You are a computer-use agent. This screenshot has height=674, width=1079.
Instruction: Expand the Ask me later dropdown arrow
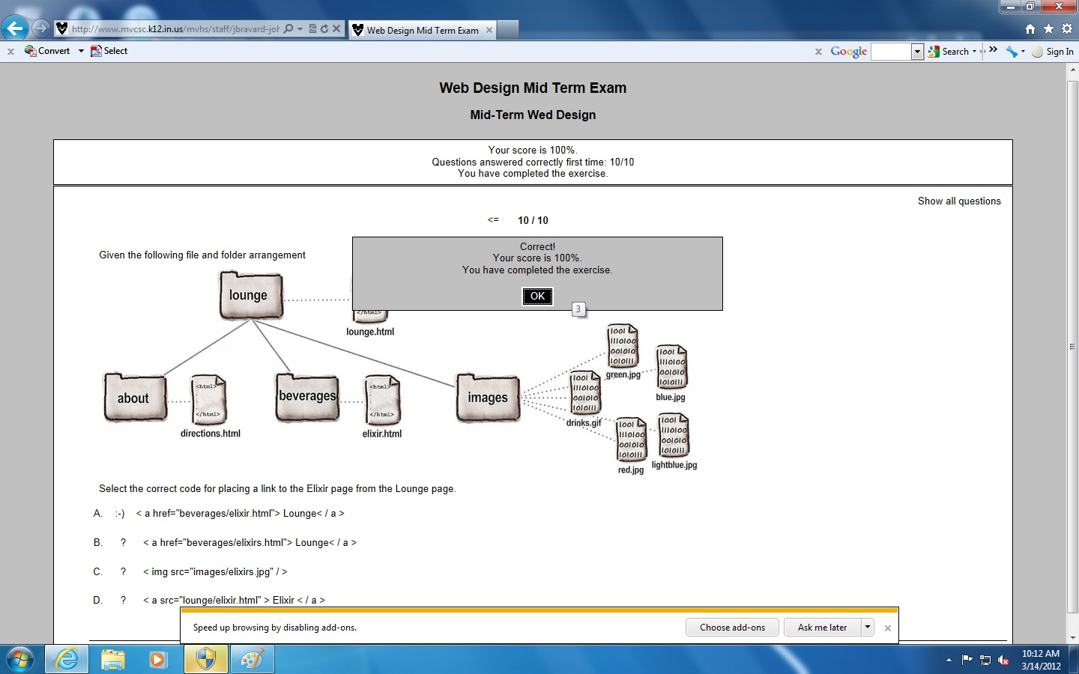(867, 628)
